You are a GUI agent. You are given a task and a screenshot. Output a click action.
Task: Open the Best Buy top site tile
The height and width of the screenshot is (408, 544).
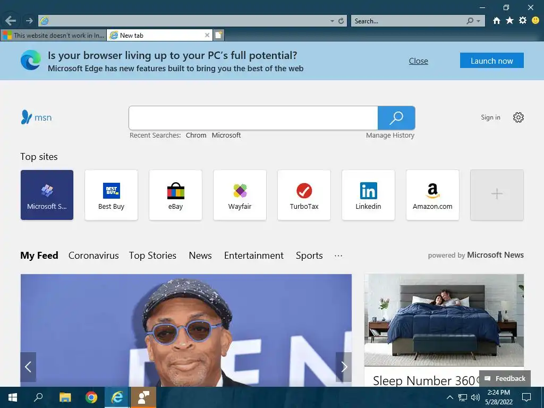click(x=111, y=195)
